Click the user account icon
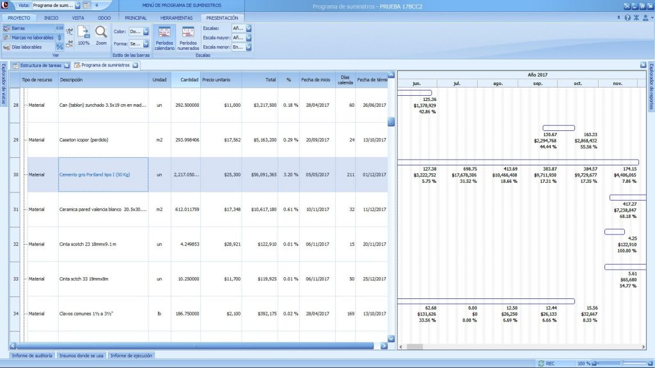The width and height of the screenshot is (655, 368). (x=645, y=18)
